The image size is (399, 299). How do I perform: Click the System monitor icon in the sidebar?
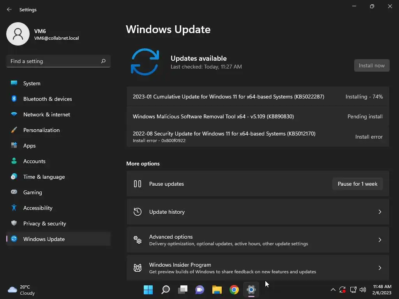click(x=14, y=83)
